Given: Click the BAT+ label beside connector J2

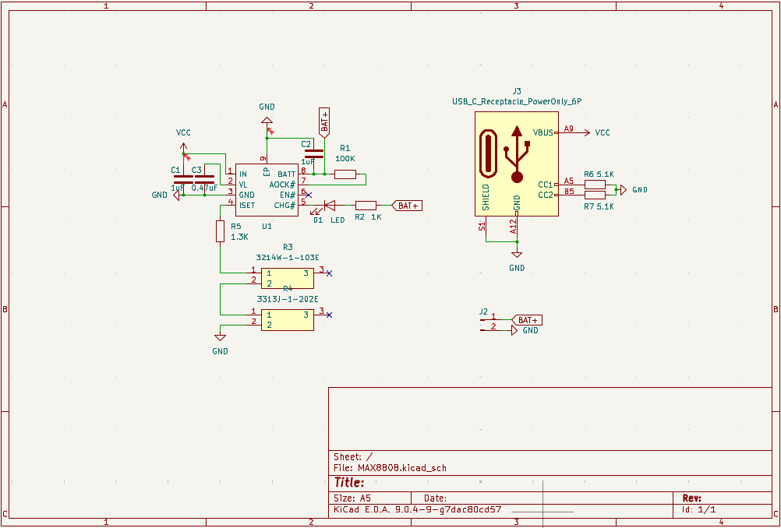Looking at the screenshot, I should [528, 320].
